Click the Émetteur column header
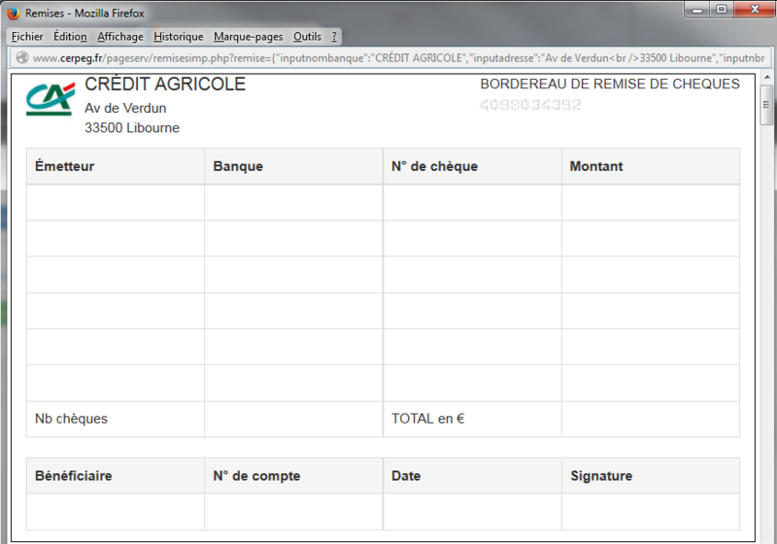Screen dimensions: 777x544 click(116, 166)
